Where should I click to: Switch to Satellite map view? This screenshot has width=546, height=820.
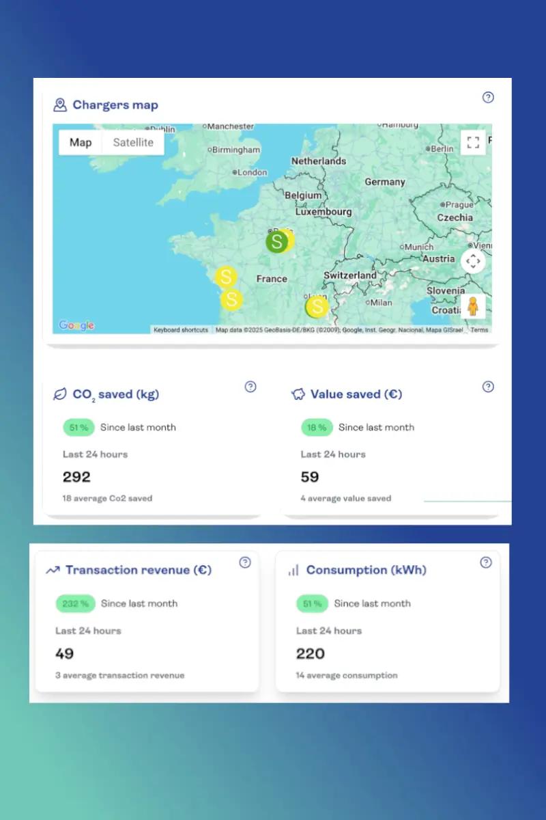coord(133,143)
